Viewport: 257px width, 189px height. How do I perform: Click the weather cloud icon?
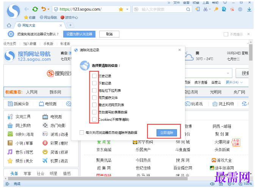[x=189, y=56]
